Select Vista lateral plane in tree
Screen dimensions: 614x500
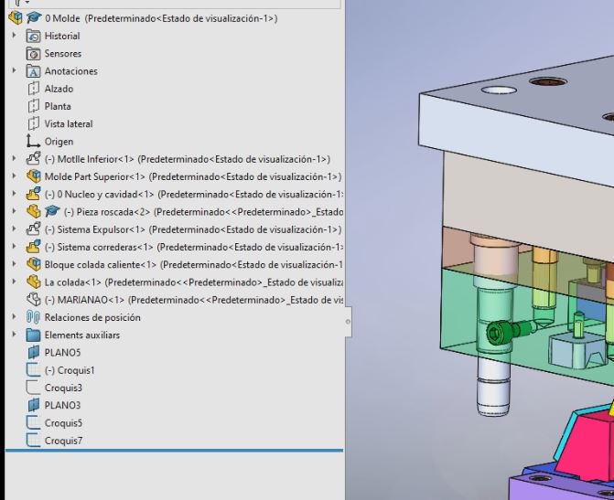69,124
